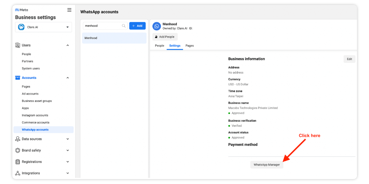Select Ad accounts in the sidebar
Viewport: 369px width, 184px height.
point(30,94)
